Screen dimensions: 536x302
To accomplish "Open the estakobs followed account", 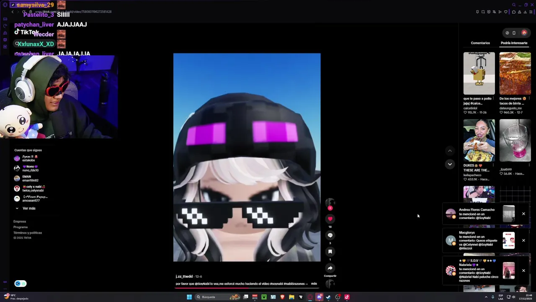I will (29, 159).
